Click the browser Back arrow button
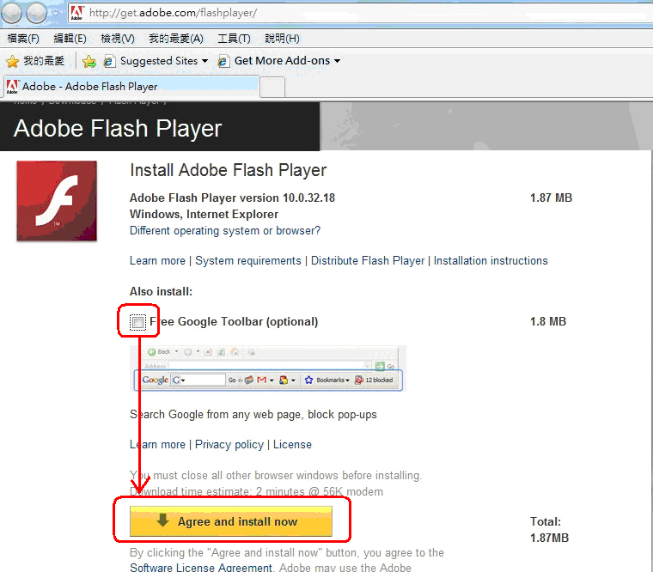This screenshot has width=653, height=572. (x=11, y=13)
